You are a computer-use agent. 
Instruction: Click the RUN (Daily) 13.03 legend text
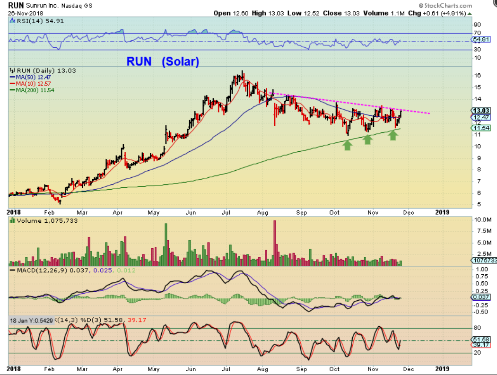[x=46, y=70]
